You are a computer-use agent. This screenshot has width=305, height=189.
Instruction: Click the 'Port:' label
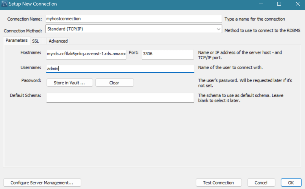(x=134, y=52)
